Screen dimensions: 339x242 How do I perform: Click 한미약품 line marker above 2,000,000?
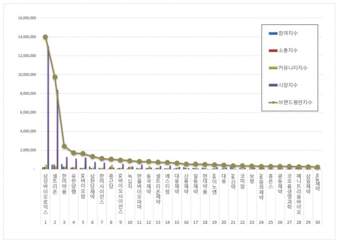pos(64,146)
